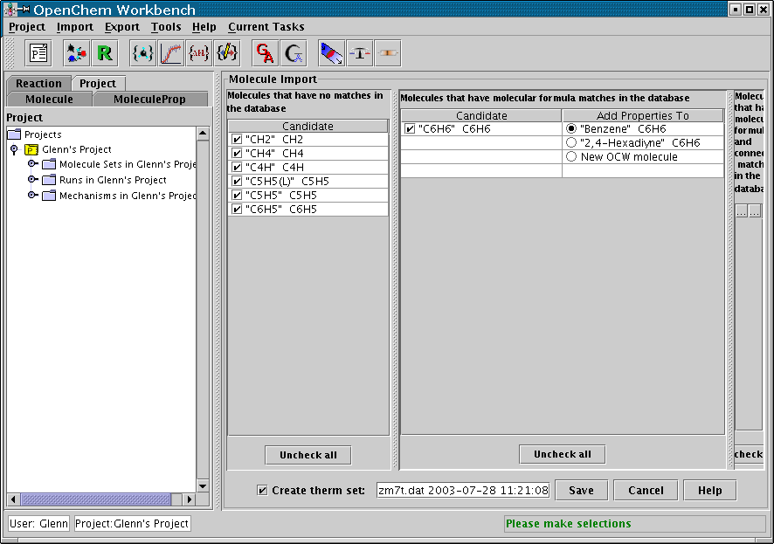Viewport: 774px width, 544px height.
Task: Expand the Runs in Glenn's Project handle
Action: pyautogui.click(x=32, y=180)
